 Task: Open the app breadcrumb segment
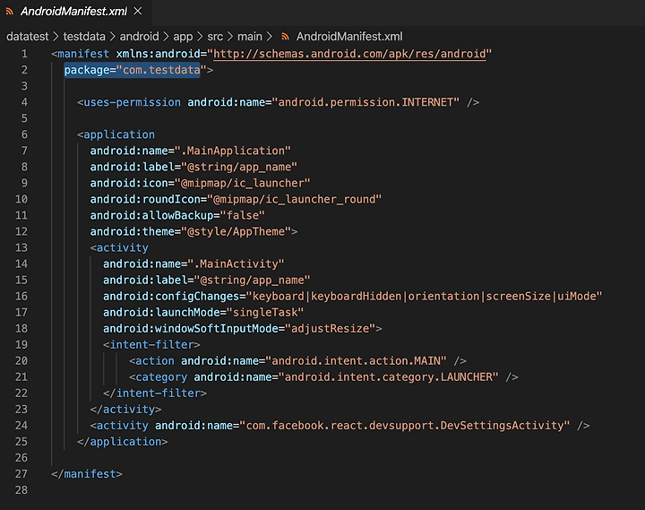[183, 37]
